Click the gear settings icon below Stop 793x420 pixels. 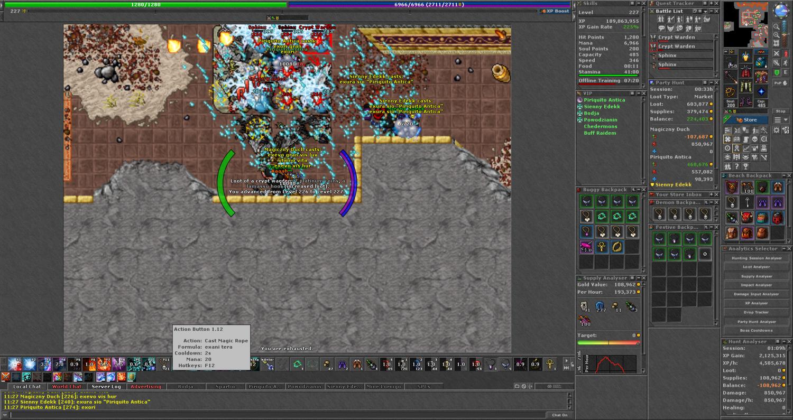(777, 130)
